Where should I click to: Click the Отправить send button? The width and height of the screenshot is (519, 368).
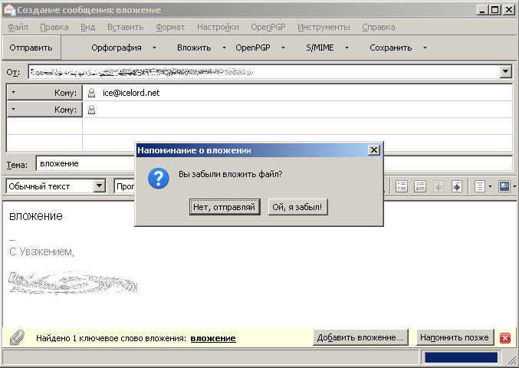31,48
